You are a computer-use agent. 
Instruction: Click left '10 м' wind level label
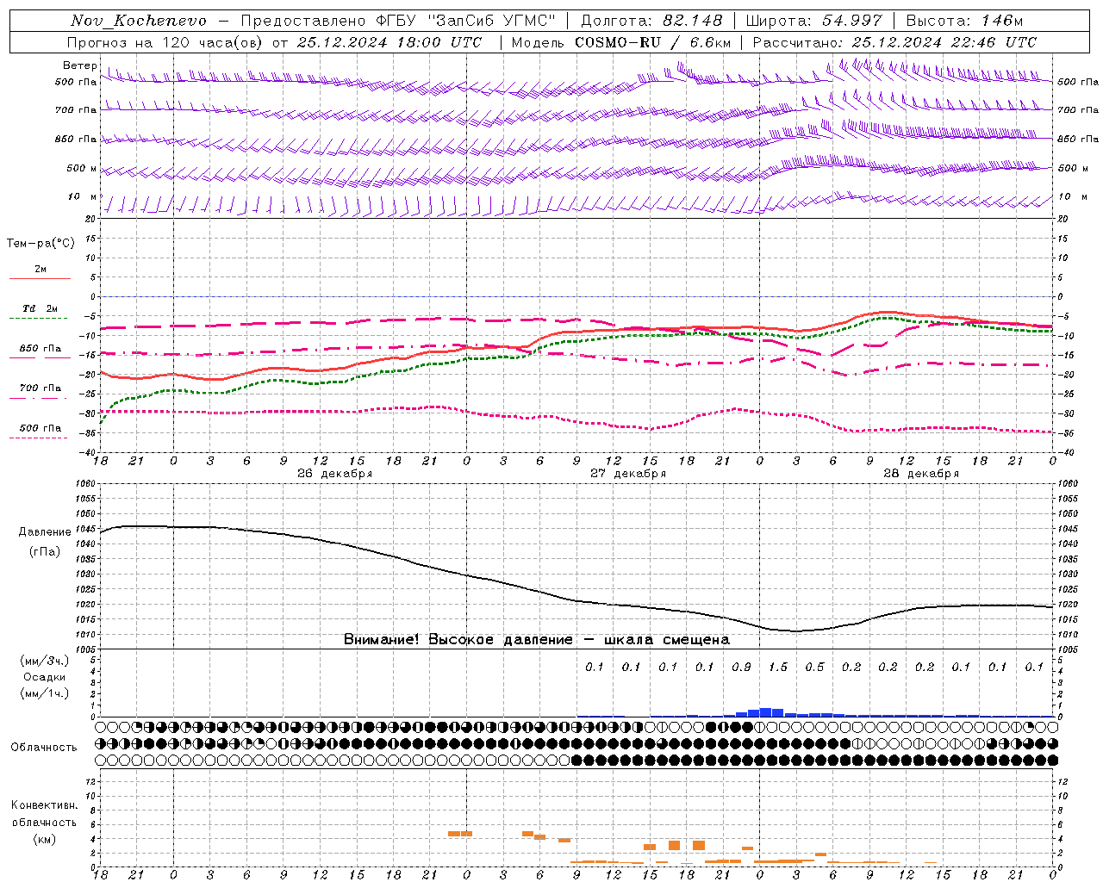[83, 196]
